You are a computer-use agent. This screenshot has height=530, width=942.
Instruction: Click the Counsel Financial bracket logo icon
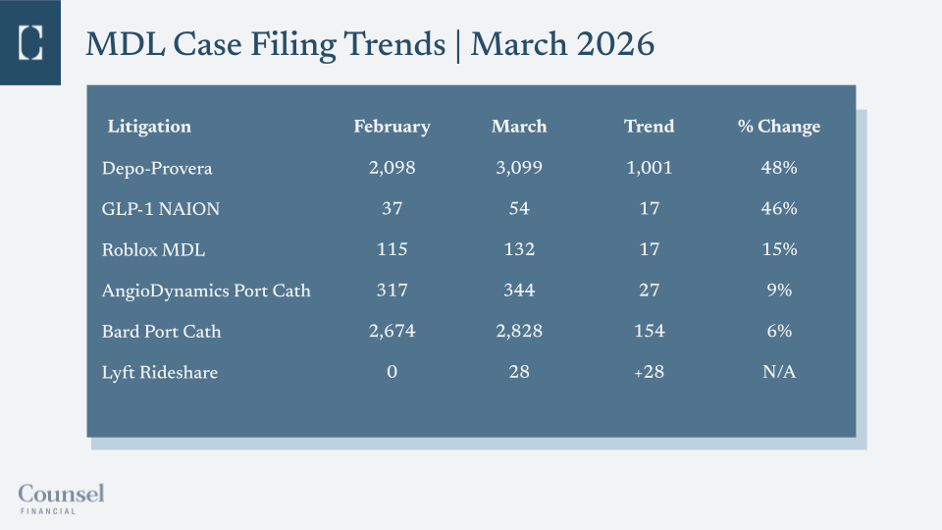pyautogui.click(x=30, y=42)
